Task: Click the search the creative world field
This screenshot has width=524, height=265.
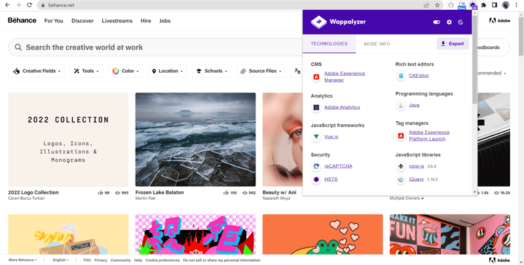Action: pos(155,47)
